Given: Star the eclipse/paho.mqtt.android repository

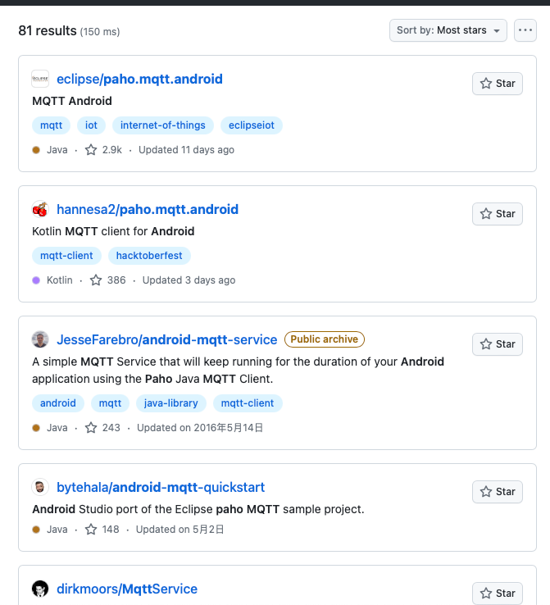Looking at the screenshot, I should pyautogui.click(x=498, y=84).
